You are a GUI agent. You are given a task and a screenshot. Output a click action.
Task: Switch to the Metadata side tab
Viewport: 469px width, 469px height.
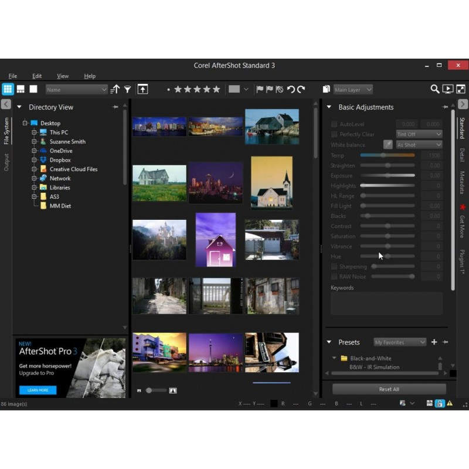coord(462,182)
